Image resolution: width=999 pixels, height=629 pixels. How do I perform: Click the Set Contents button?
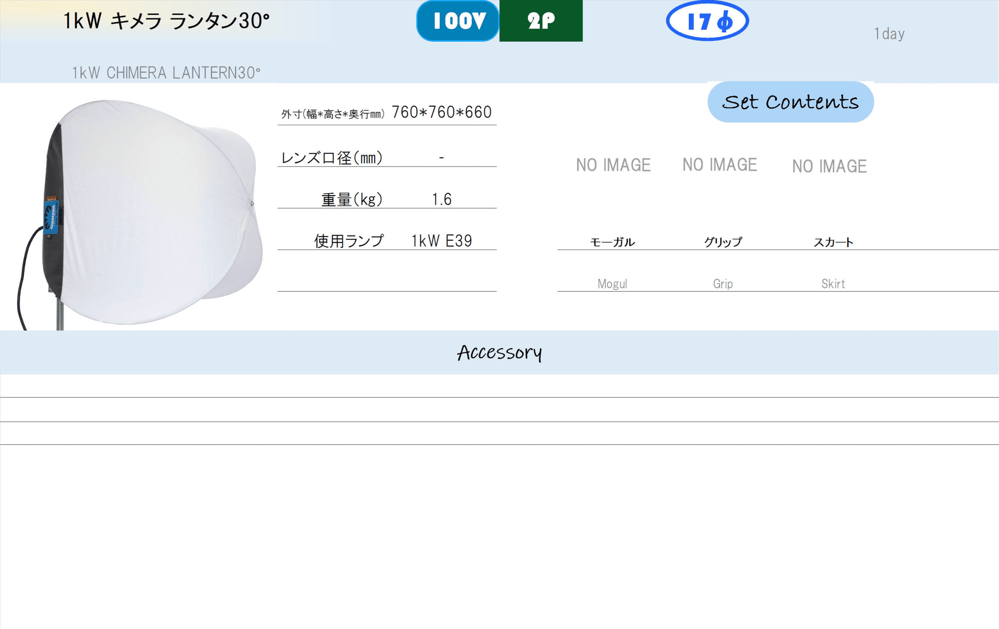790,102
